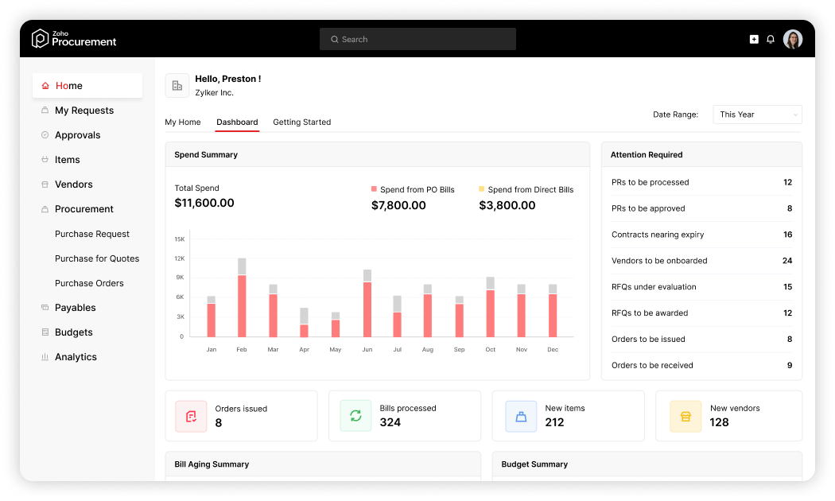Click the Zoho Procurement logo
Image resolution: width=835 pixels, height=501 pixels.
point(73,39)
